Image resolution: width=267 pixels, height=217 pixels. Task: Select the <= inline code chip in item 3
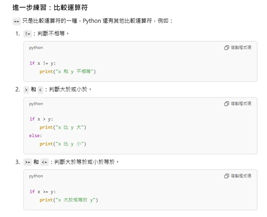(x=45, y=162)
